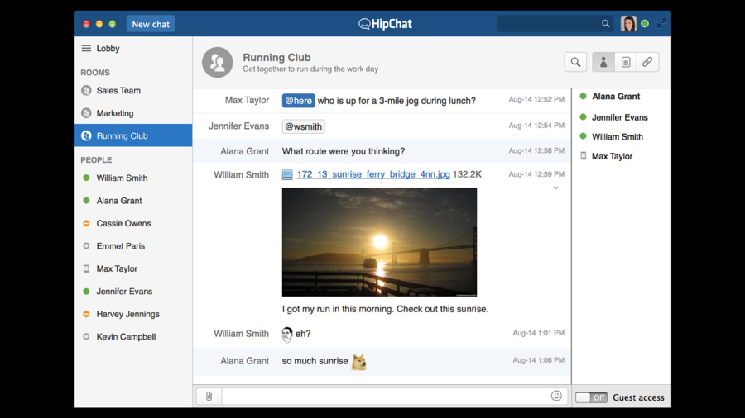Click the 'Aug-14 1:06 PM' timestamp
Image resolution: width=745 pixels, height=418 pixels.
[x=538, y=360]
